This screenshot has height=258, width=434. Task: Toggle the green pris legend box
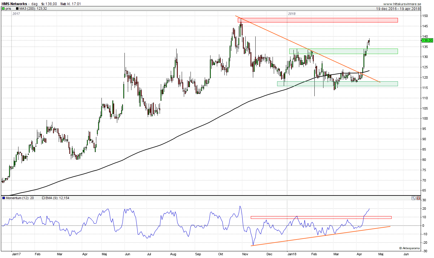point(3,9)
